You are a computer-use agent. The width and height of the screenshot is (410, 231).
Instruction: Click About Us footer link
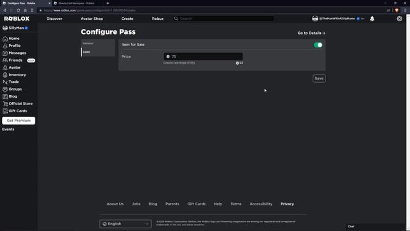click(x=115, y=204)
